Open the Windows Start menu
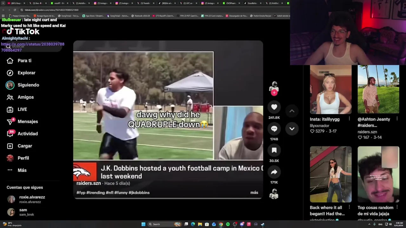The image size is (406, 228). 143,224
